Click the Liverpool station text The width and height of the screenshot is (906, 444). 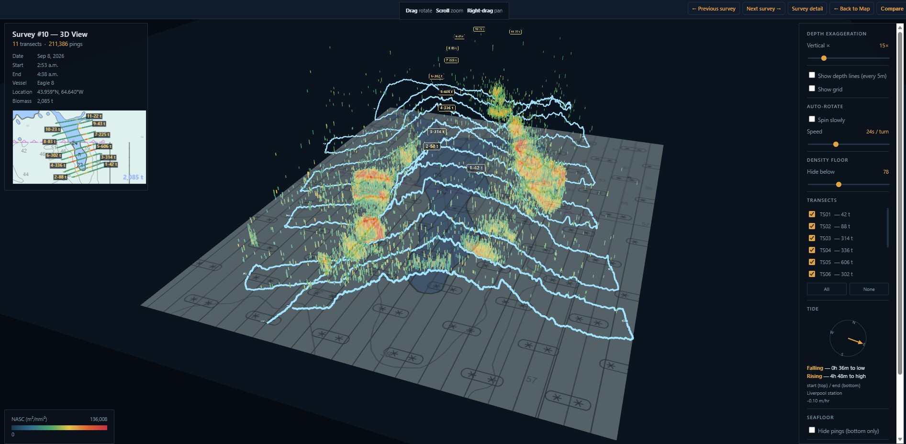click(824, 393)
